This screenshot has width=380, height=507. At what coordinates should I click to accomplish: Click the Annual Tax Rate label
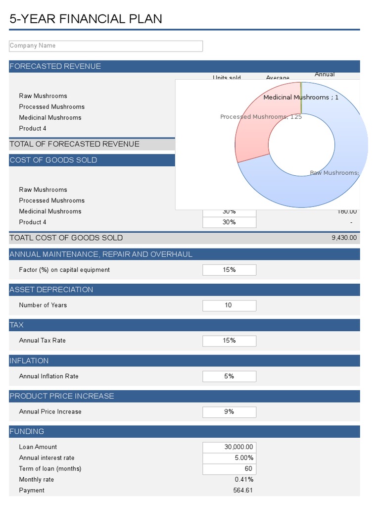[43, 341]
